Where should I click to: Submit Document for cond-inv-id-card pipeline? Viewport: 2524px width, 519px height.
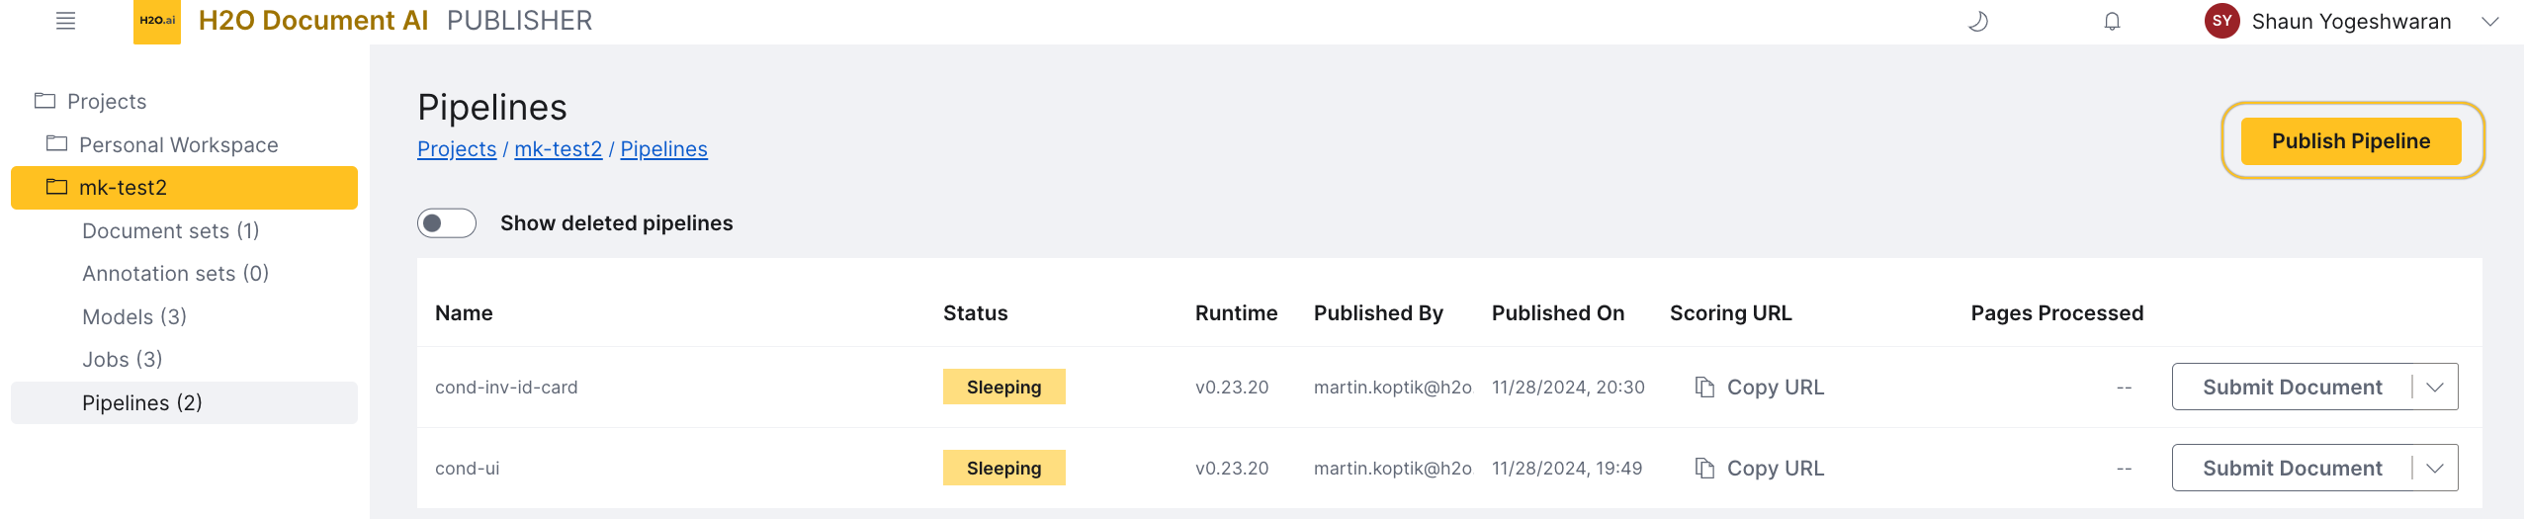2292,387
